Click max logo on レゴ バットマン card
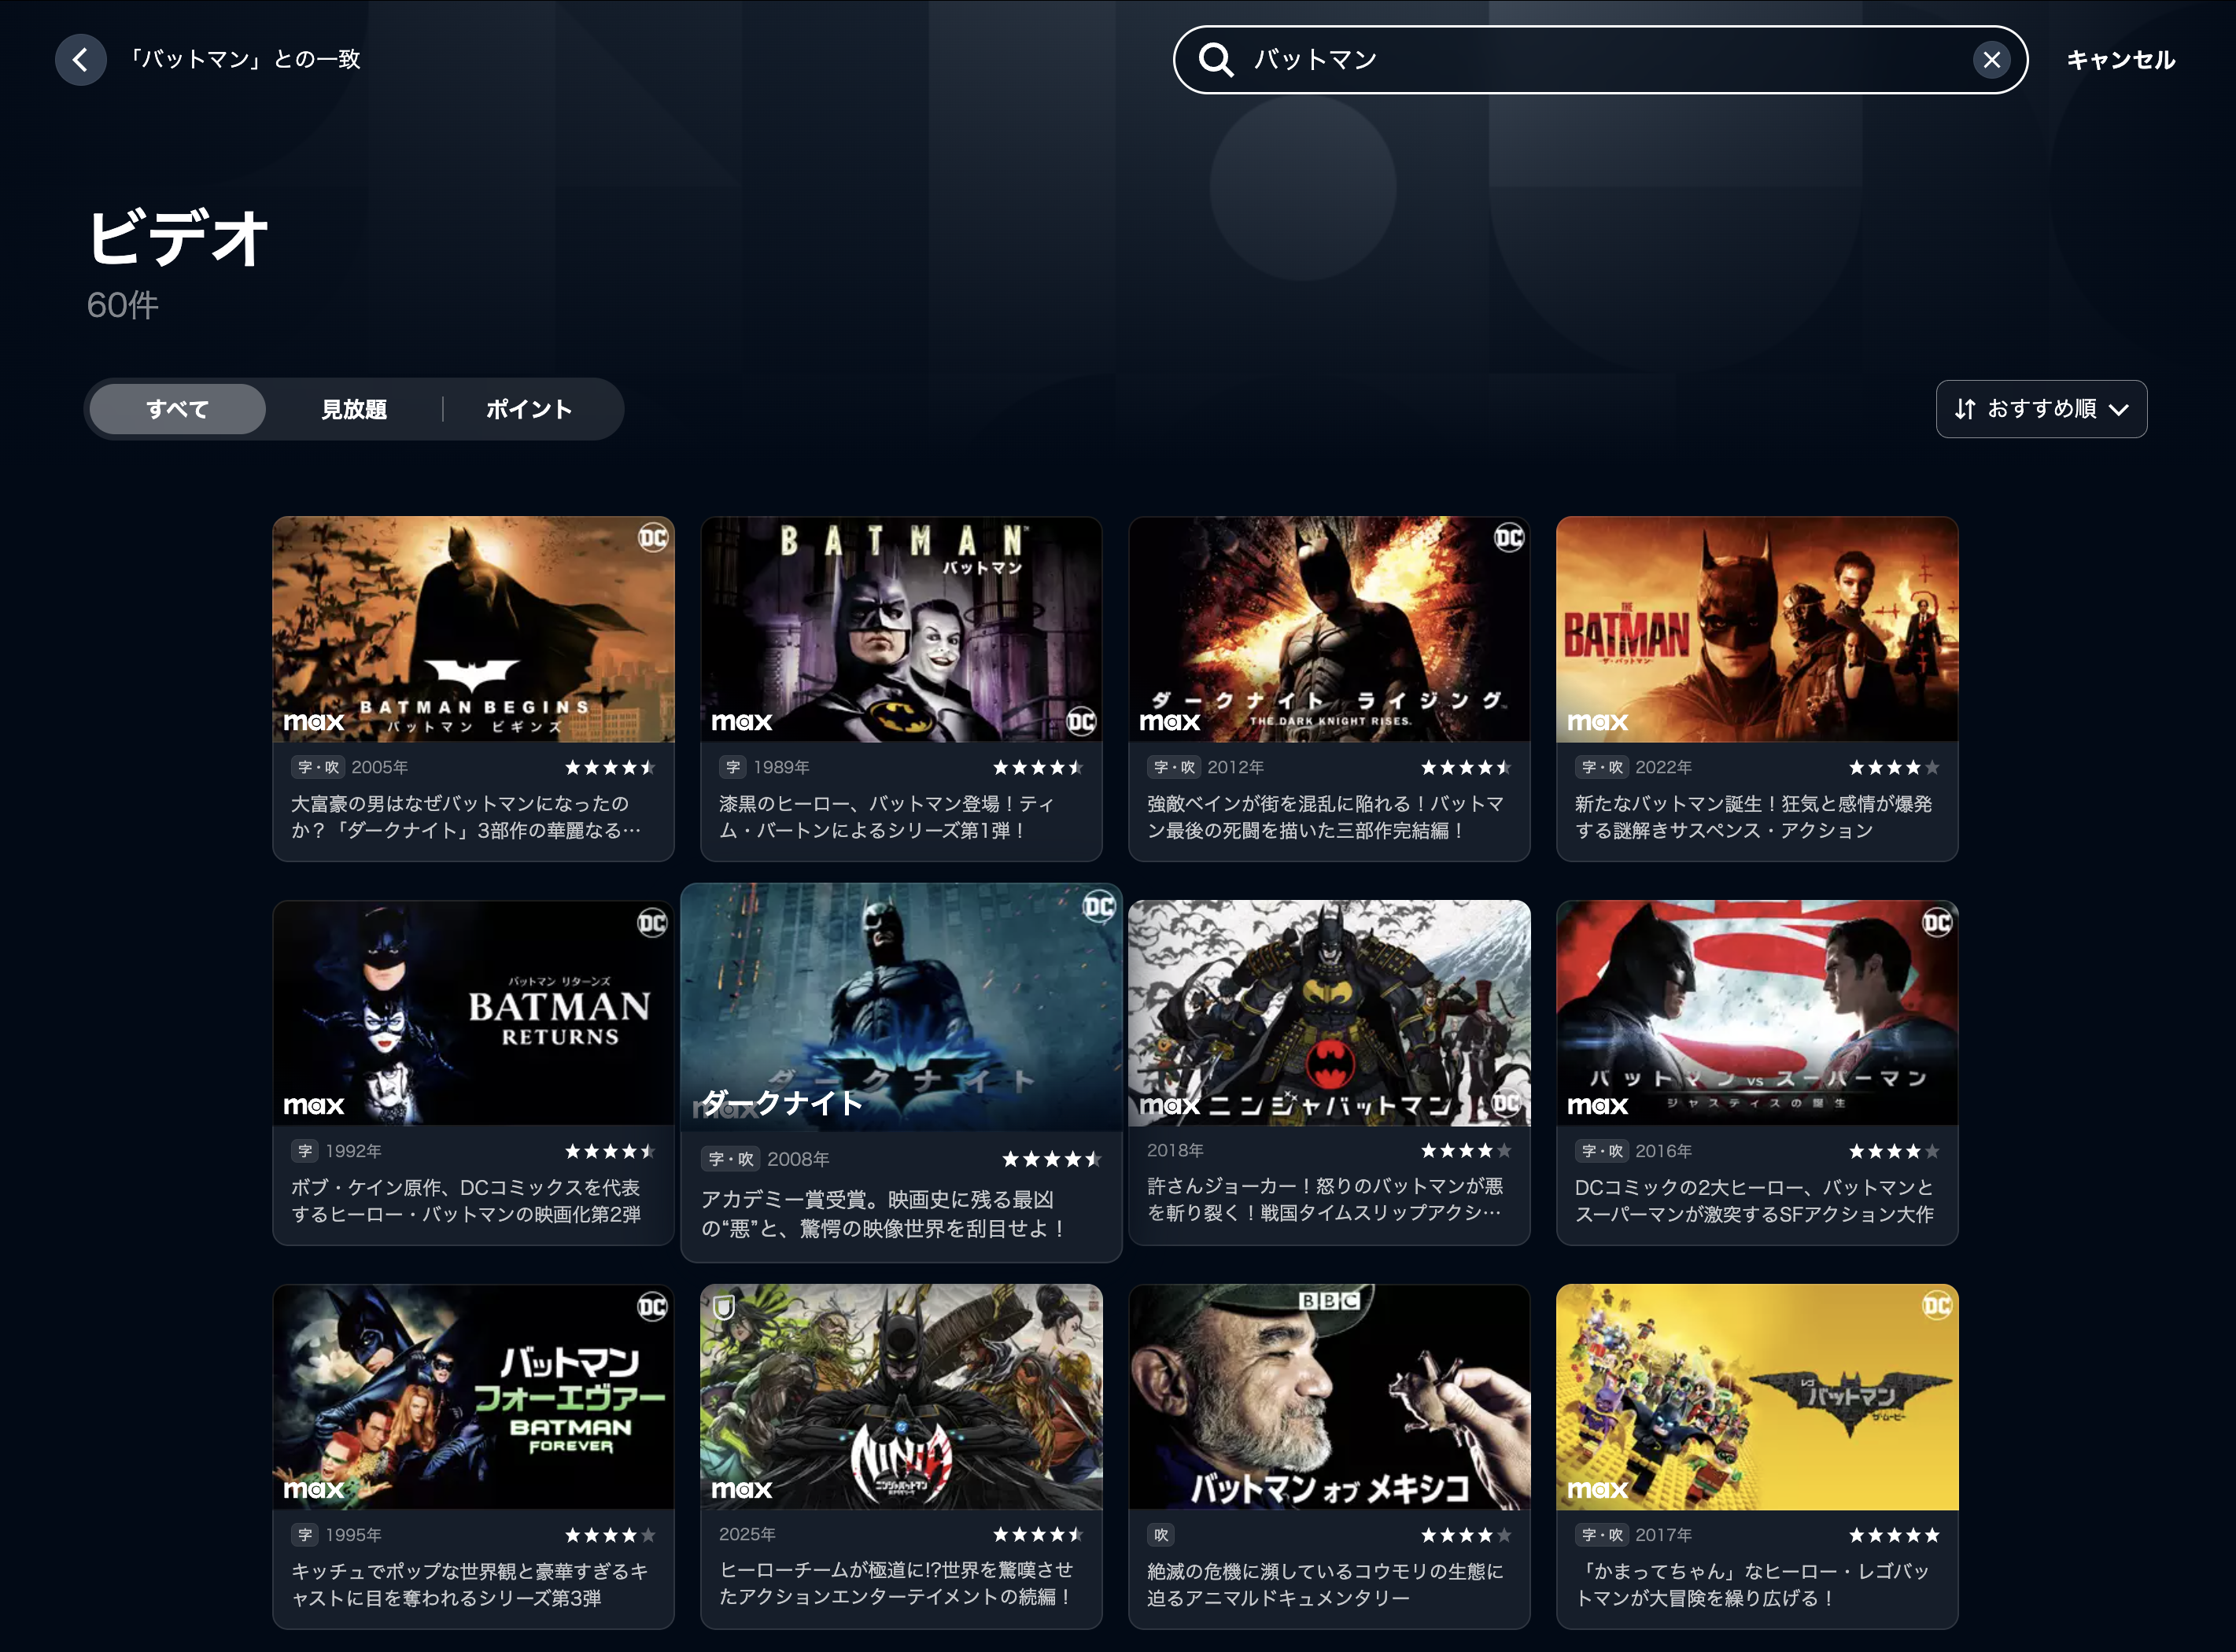This screenshot has width=2236, height=1652. [1597, 1489]
